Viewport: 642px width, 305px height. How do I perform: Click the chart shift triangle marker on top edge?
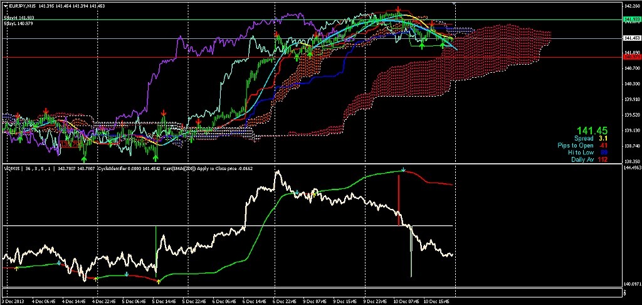coord(454,3)
